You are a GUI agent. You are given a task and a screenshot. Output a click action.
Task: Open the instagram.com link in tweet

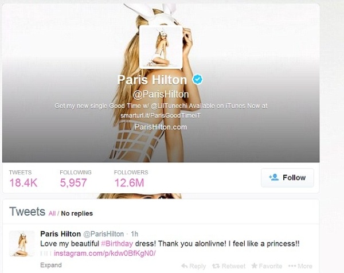105,253
